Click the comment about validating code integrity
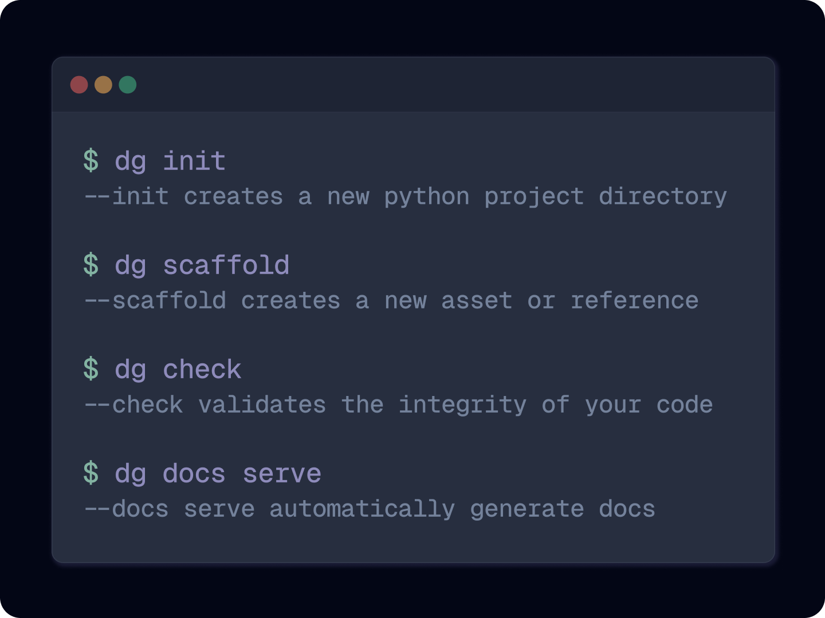This screenshot has height=618, width=825. coord(399,405)
